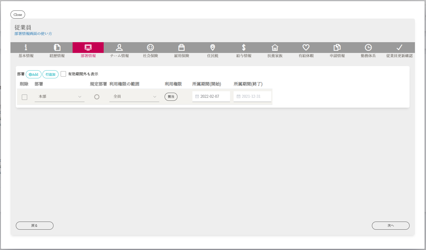Viewport: 426px width, 250px height.
Task: Check the 削除 checkbox for 本部 row
Action: pyautogui.click(x=24, y=97)
